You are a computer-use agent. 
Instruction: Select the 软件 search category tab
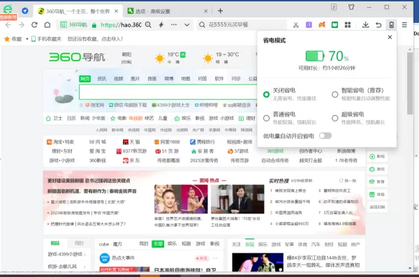coord(219,79)
